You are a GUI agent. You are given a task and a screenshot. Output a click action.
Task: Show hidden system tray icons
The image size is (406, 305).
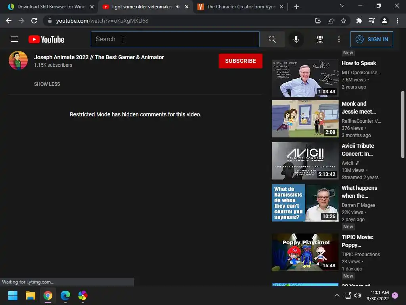[x=337, y=295]
